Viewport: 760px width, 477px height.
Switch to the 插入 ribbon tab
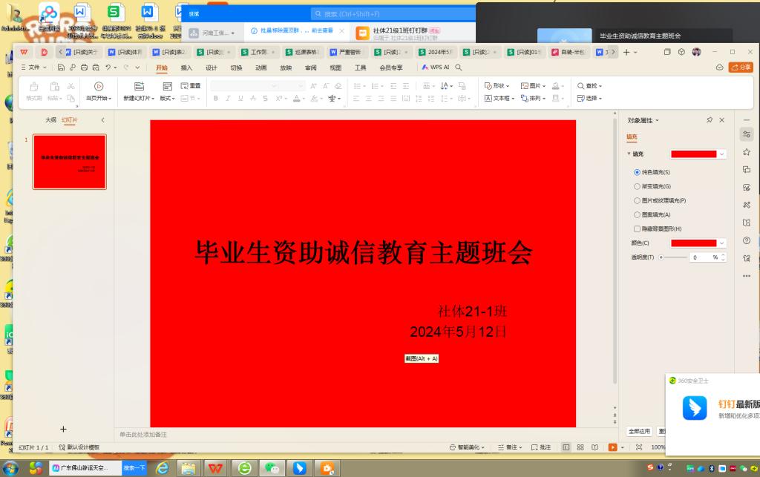click(x=186, y=68)
